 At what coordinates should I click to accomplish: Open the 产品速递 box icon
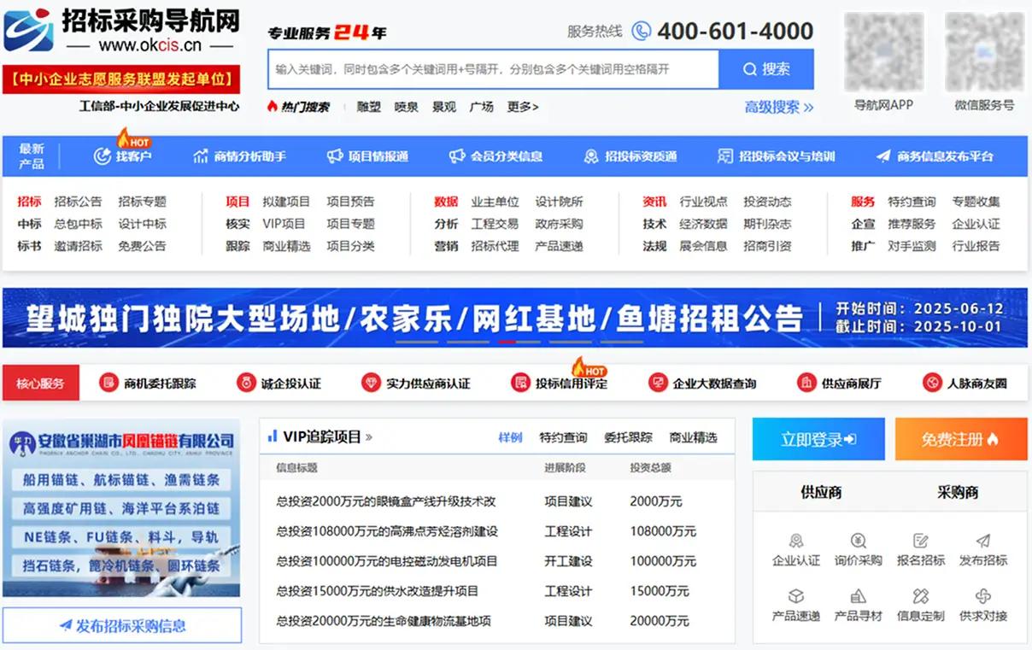coord(795,596)
